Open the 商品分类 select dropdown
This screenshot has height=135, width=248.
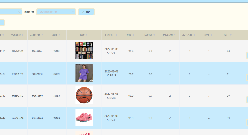click(x=56, y=12)
